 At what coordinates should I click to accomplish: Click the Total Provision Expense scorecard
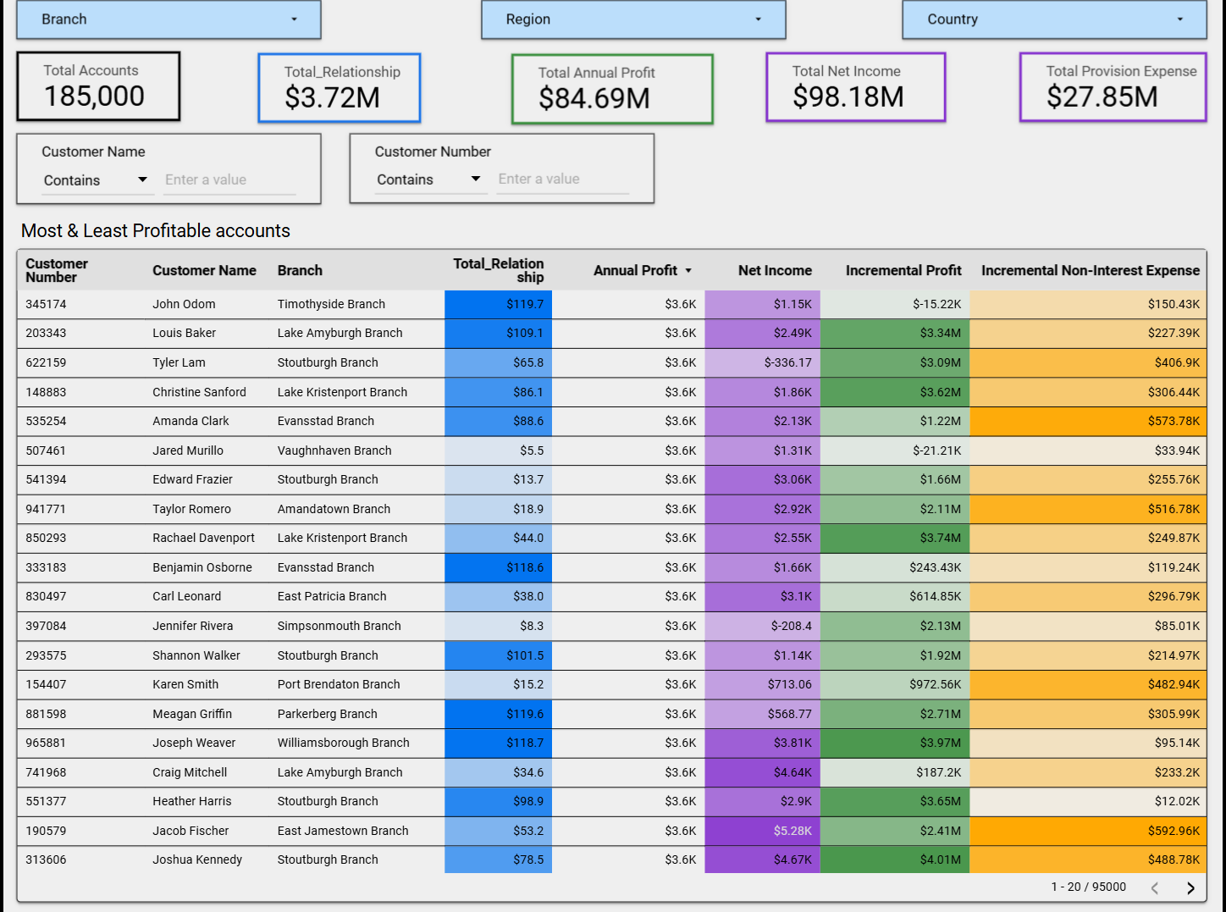pos(1113,87)
